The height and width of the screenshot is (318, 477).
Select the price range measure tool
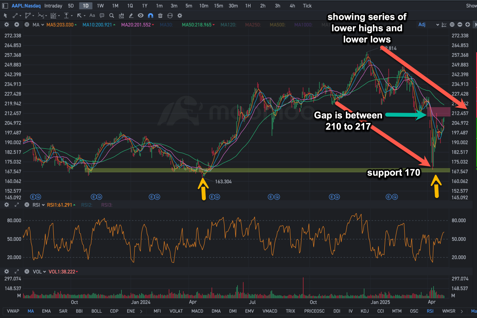point(66,16)
